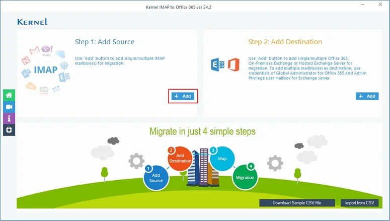
Task: Click Add button under Add Destination
Action: (x=367, y=96)
